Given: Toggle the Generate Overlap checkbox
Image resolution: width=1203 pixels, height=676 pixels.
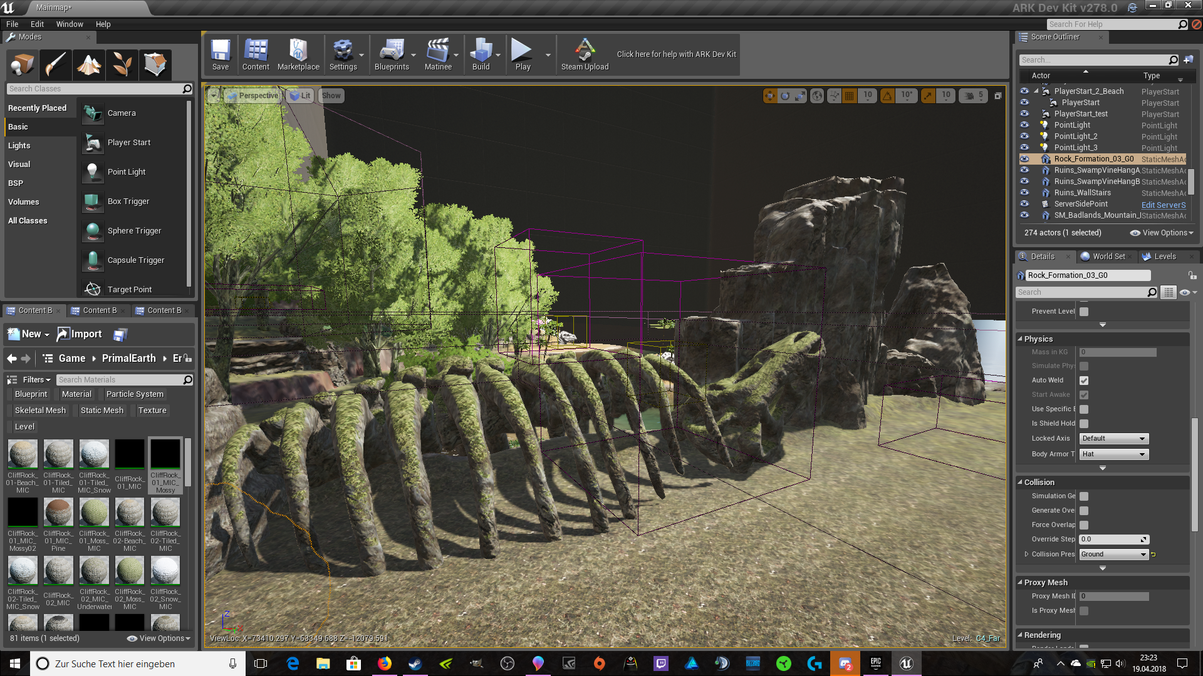Looking at the screenshot, I should 1084,511.
